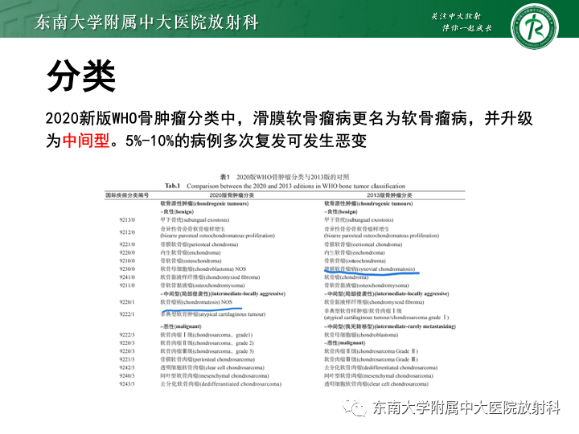The width and height of the screenshot is (579, 434).
Task: Click code cell 9241/0
Action: 127,277
